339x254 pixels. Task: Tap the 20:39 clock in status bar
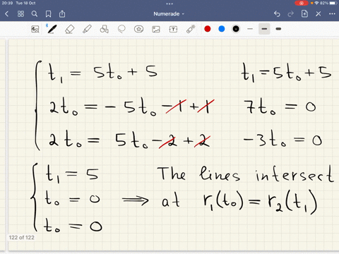coord(7,3)
